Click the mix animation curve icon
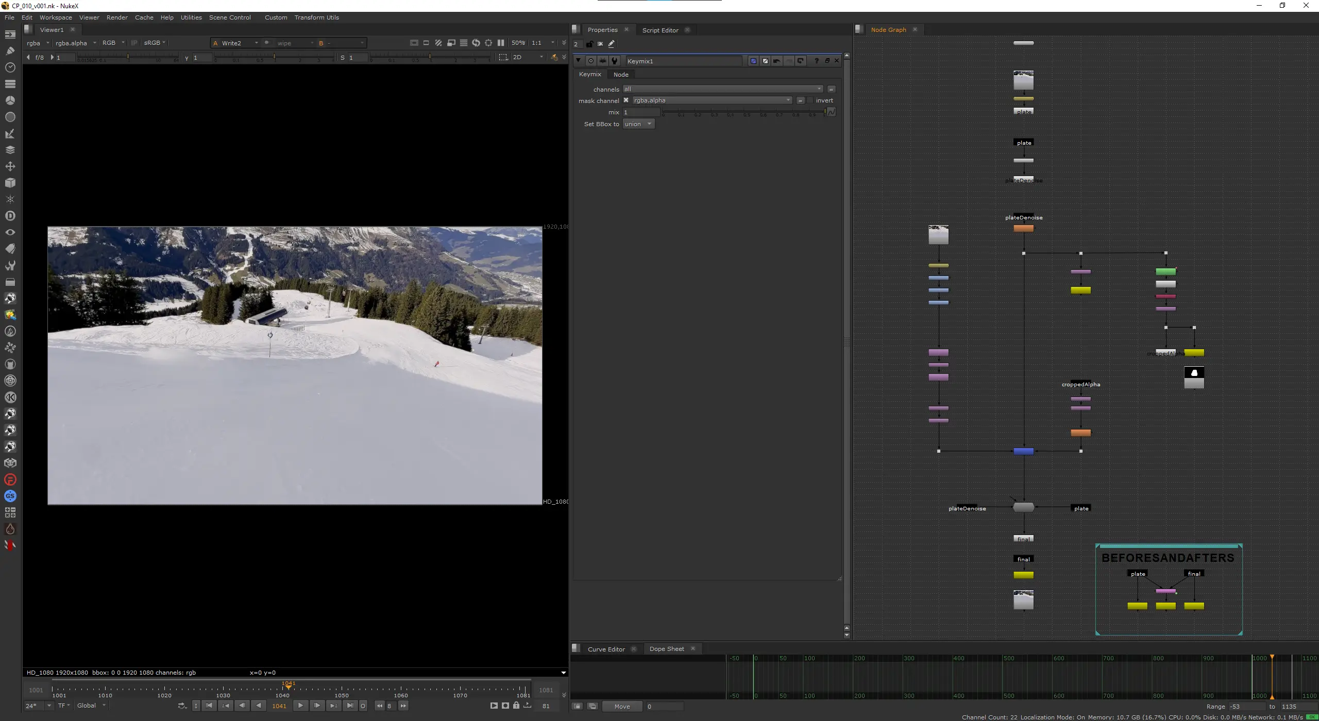Image resolution: width=1319 pixels, height=721 pixels. click(x=831, y=112)
